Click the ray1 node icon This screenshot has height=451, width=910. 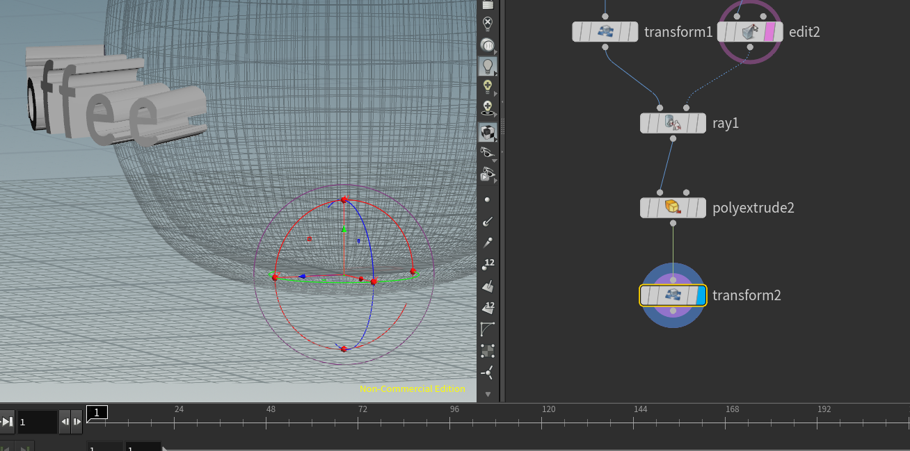[x=672, y=123]
